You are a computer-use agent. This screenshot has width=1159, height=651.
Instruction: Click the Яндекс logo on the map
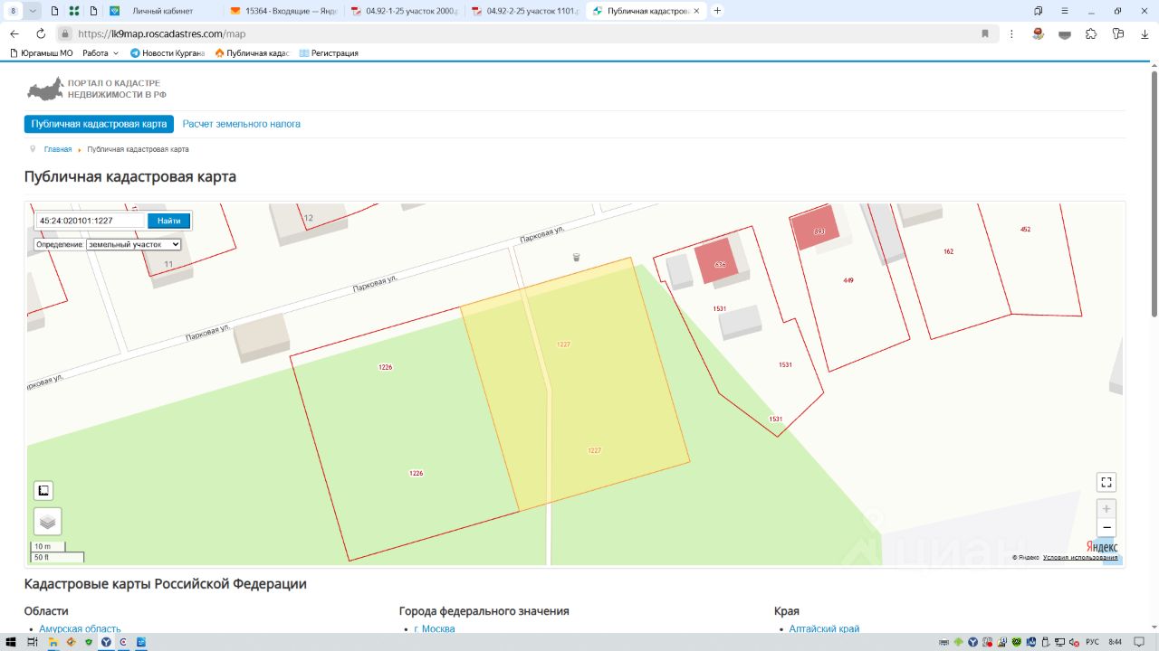coord(1102,546)
